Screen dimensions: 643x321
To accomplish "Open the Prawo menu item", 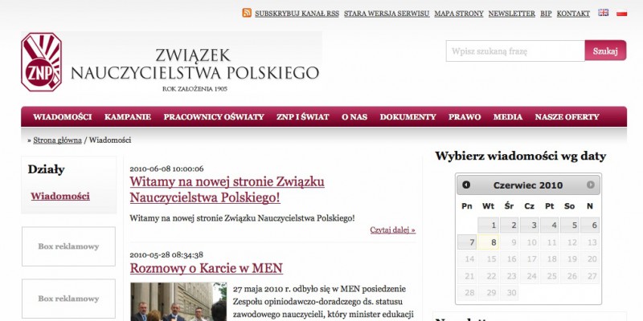I will tap(465, 117).
